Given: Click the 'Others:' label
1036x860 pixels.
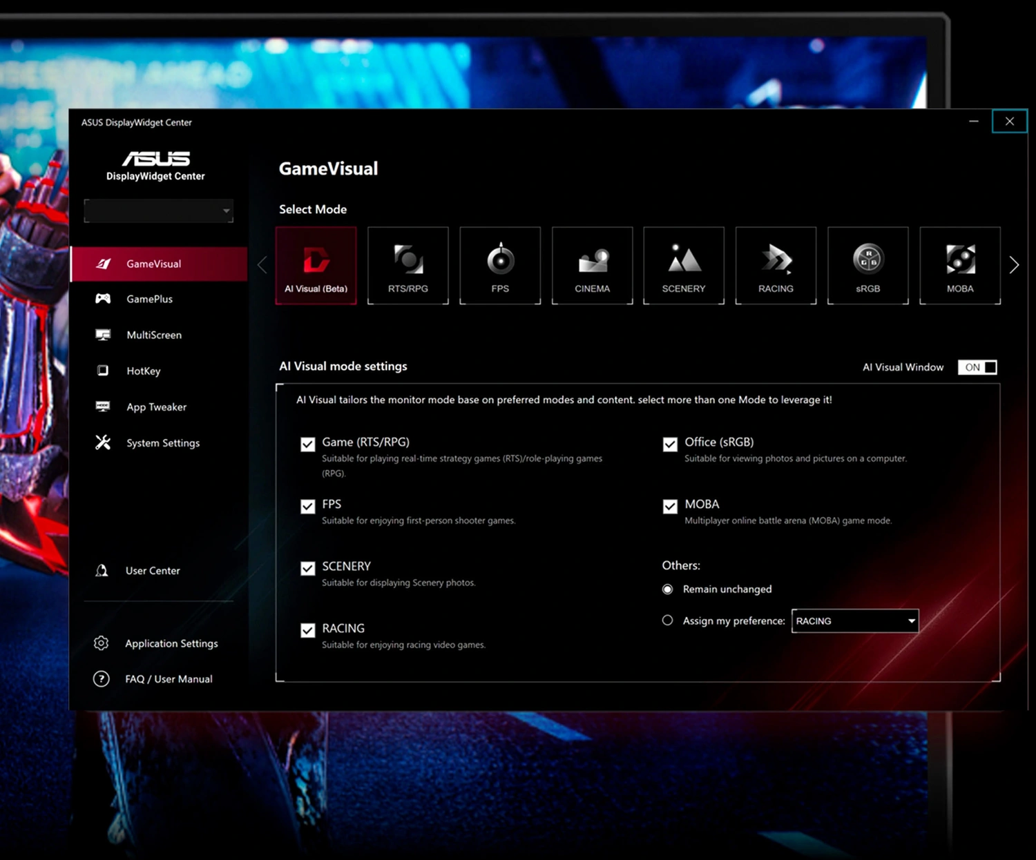Looking at the screenshot, I should click(x=681, y=565).
